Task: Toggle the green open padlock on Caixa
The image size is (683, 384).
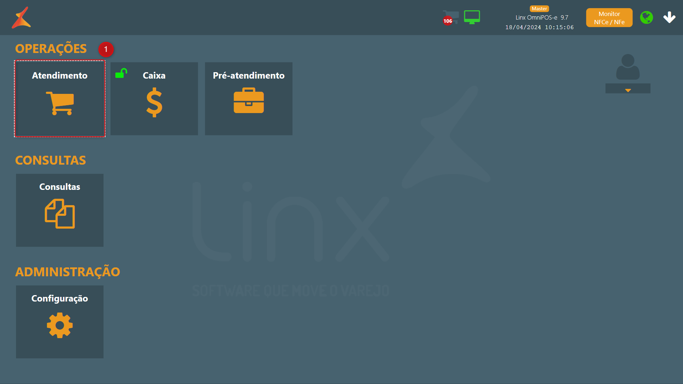Action: [121, 73]
